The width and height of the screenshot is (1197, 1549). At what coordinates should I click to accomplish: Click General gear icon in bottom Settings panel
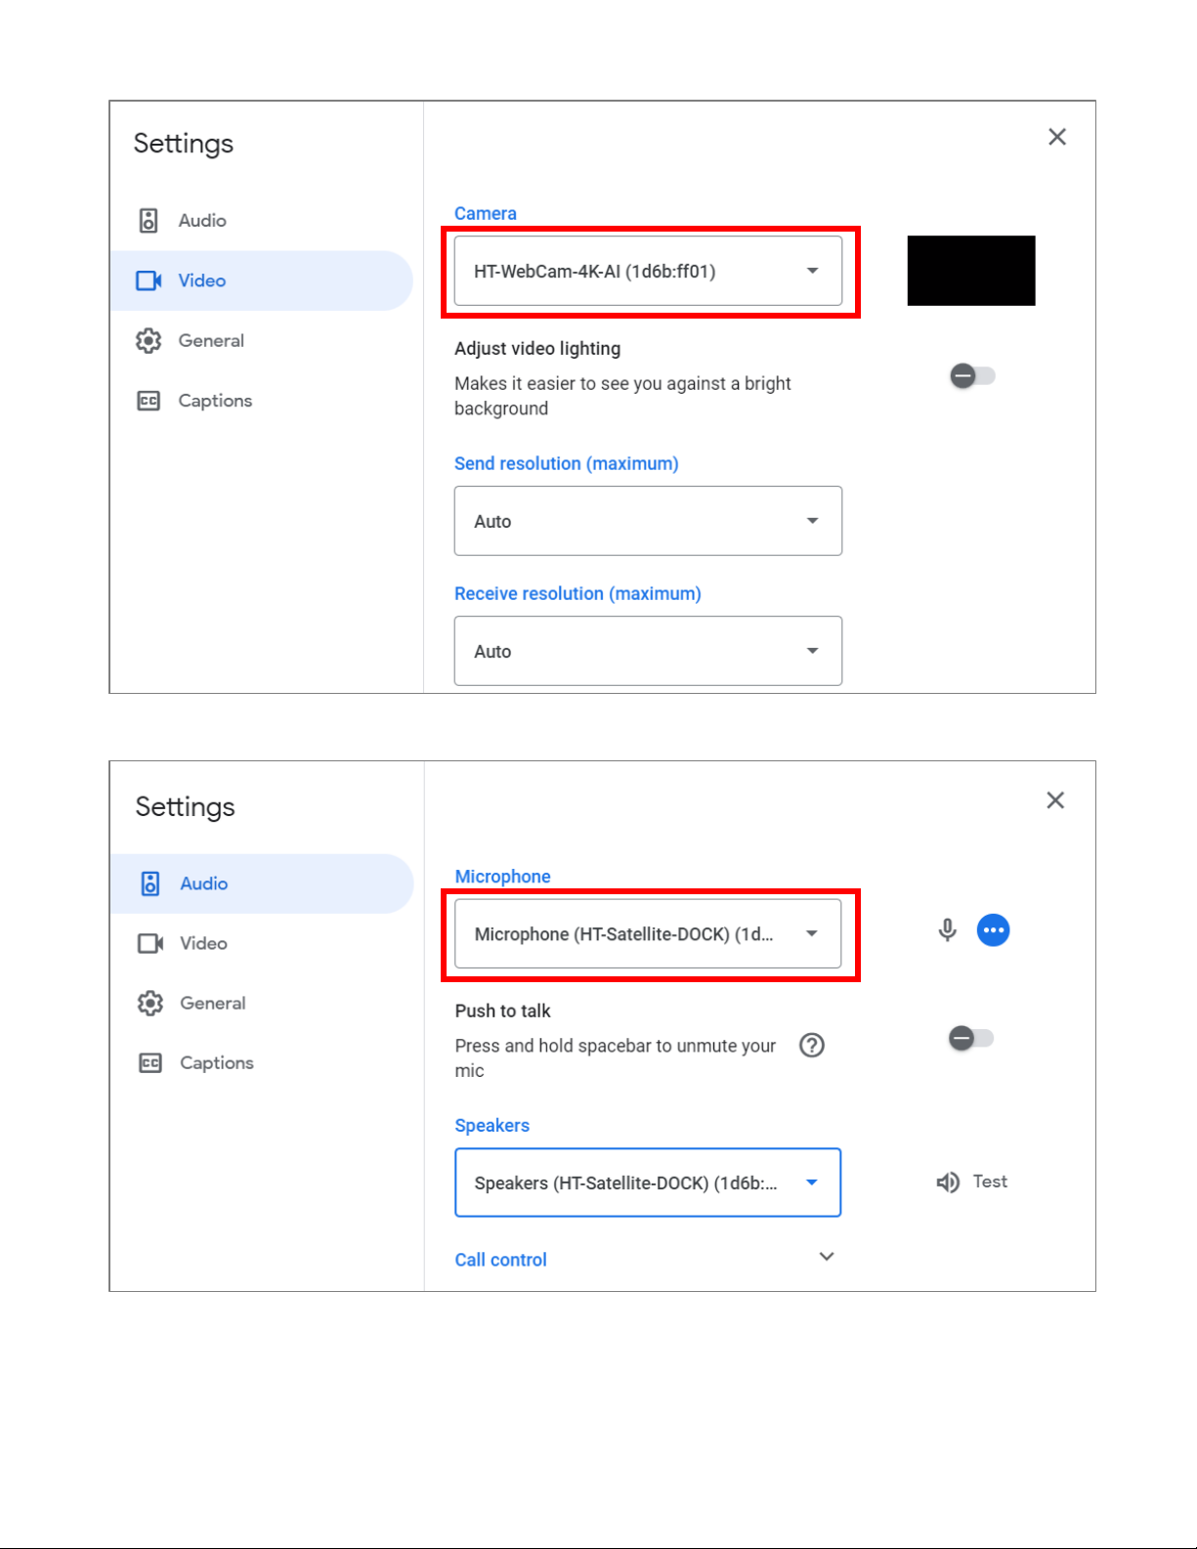[x=150, y=1004]
